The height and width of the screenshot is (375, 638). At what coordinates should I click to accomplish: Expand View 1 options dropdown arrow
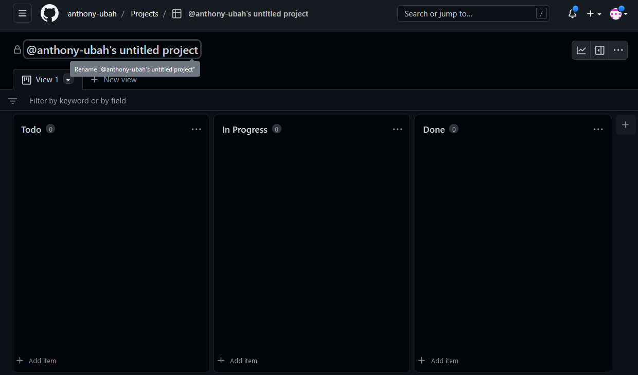(68, 80)
